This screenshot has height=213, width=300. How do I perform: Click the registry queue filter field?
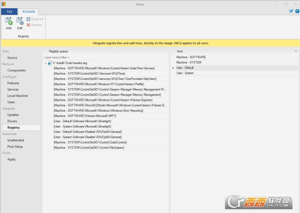point(106,57)
